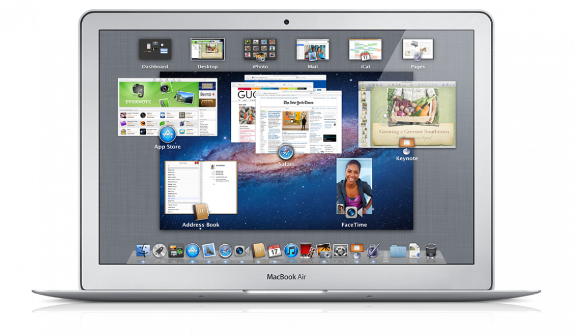Click the Keynote badge icon under the presentation
The width and height of the screenshot is (574, 336).
406,146
